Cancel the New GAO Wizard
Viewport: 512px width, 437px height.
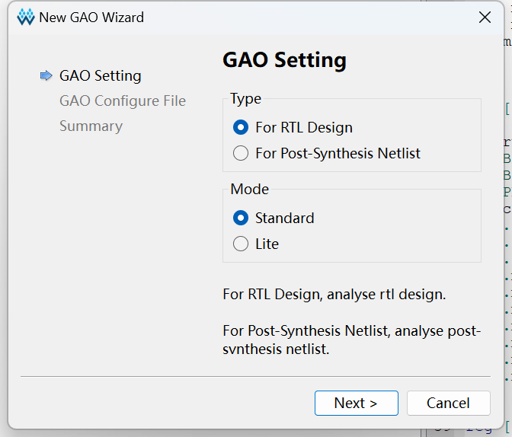pyautogui.click(x=448, y=403)
